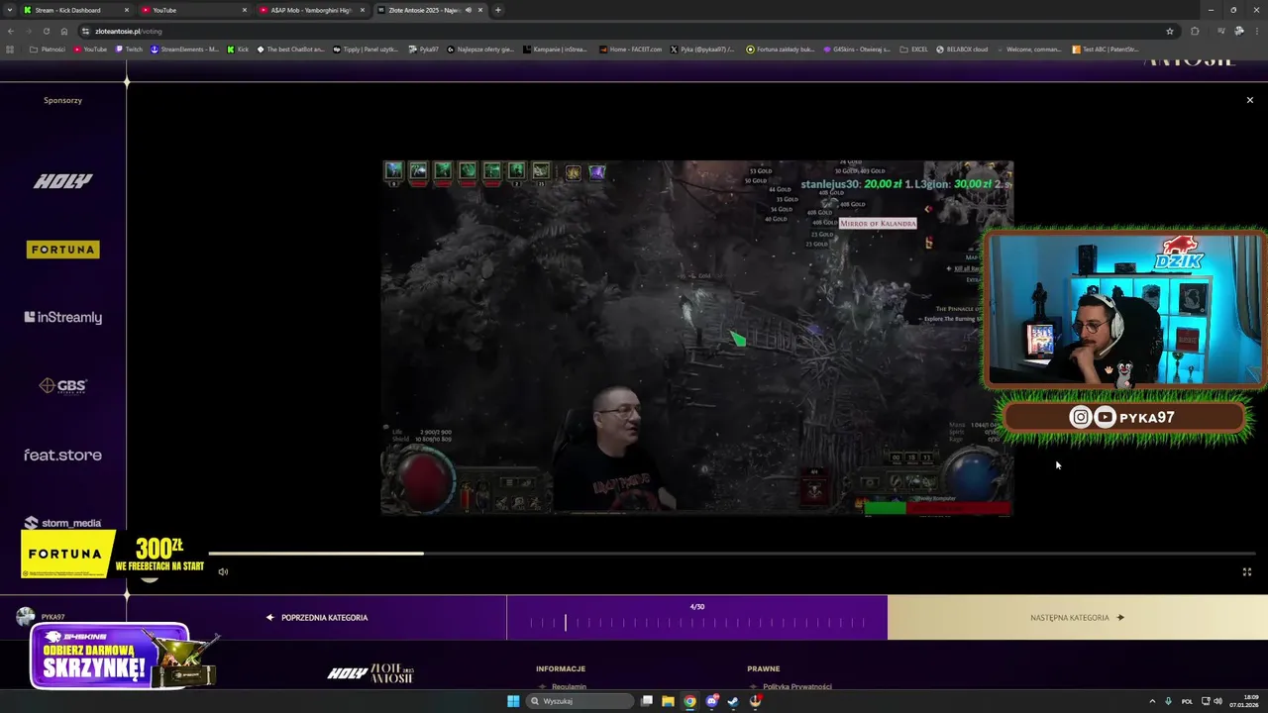Mute the video player volume
1268x713 pixels.
[x=223, y=571]
